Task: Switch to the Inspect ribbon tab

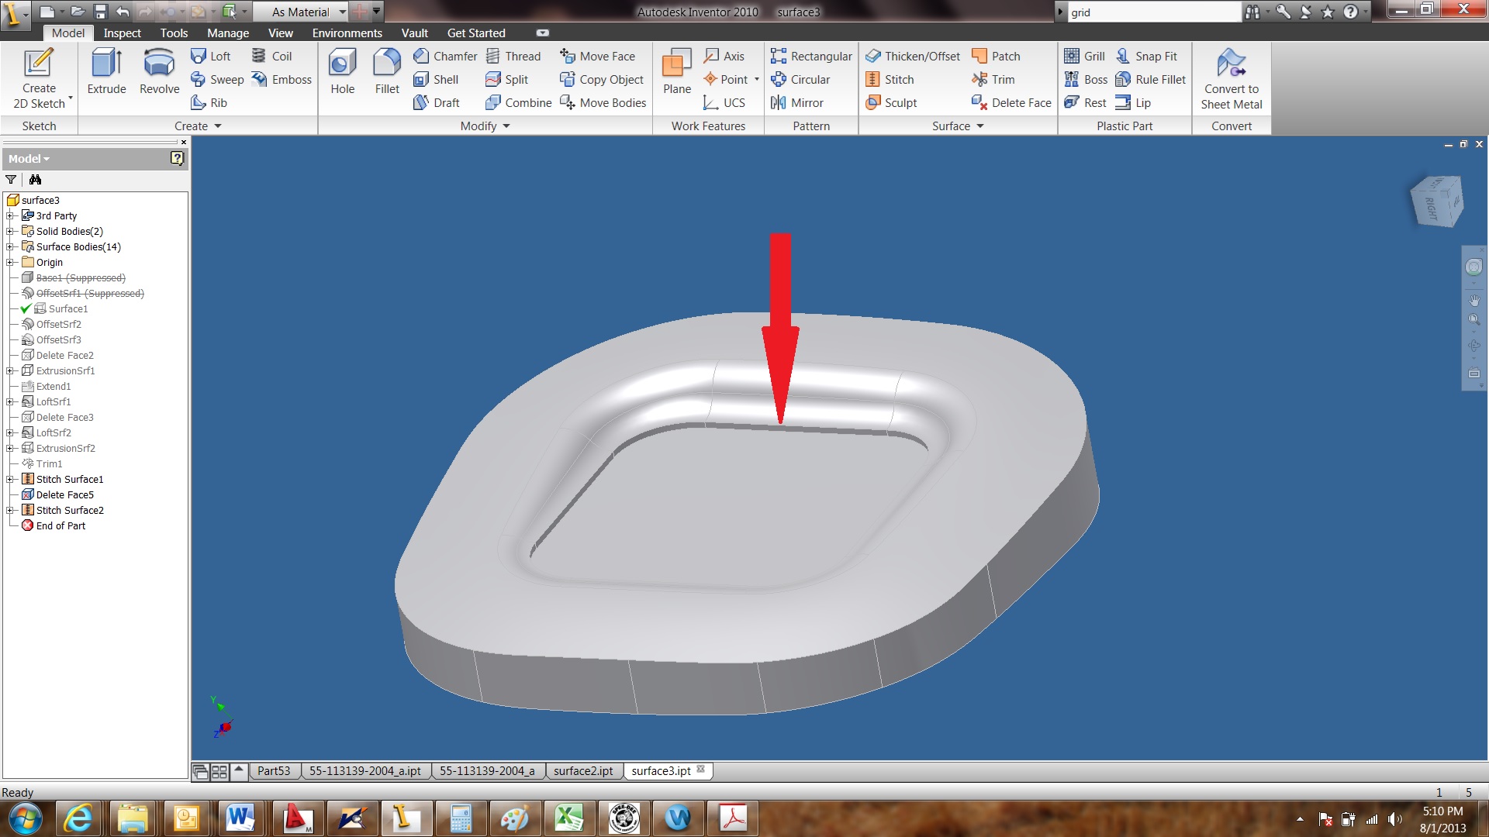Action: click(x=123, y=33)
